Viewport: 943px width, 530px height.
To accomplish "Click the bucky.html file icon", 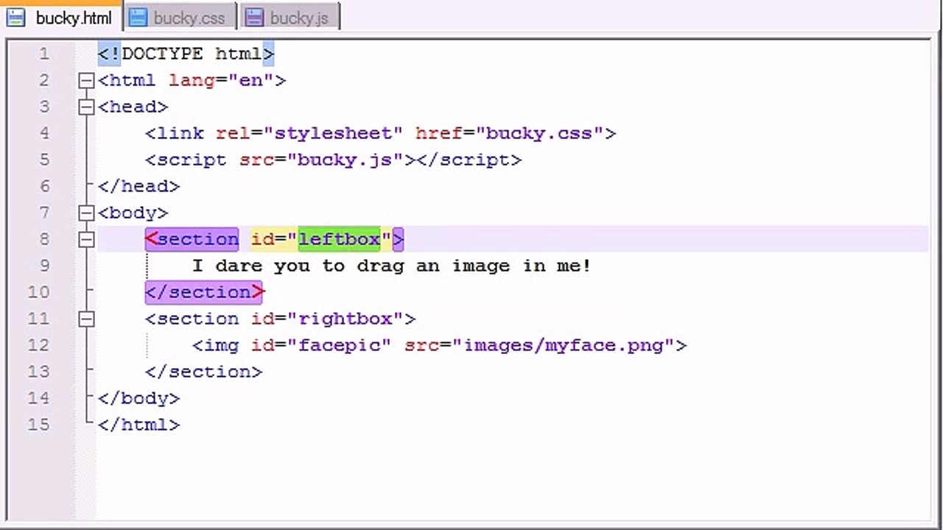I will pos(16,17).
